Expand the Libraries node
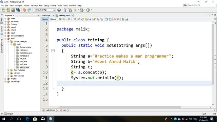This screenshot has width=217, height=122. (8, 73)
